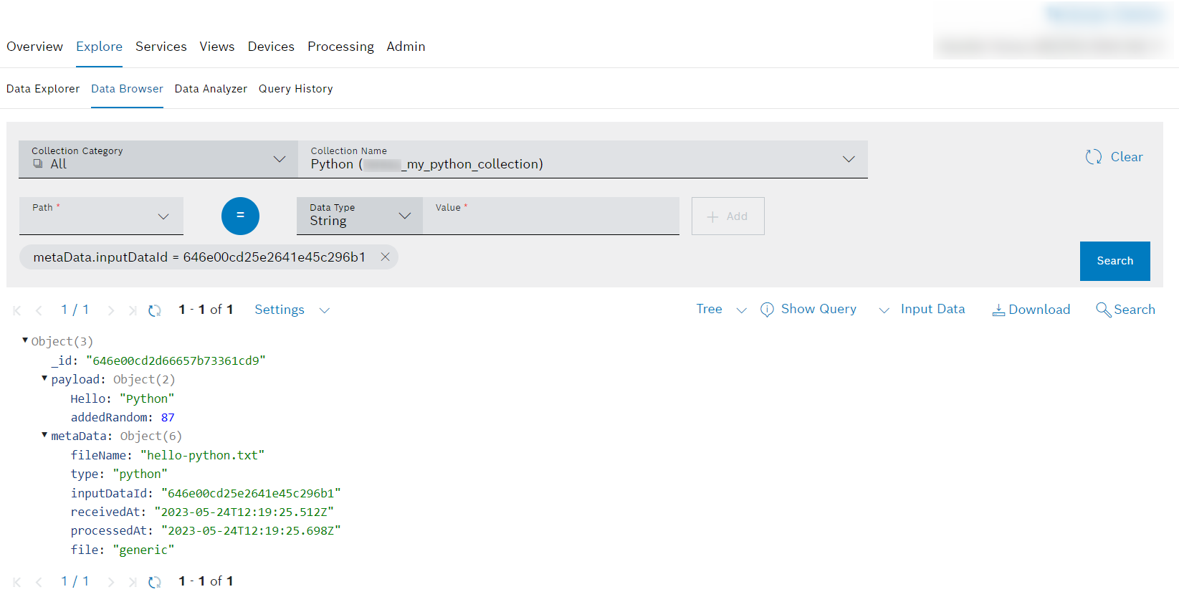Open the Settings link in results bar
The height and width of the screenshot is (597, 1179).
coord(280,310)
